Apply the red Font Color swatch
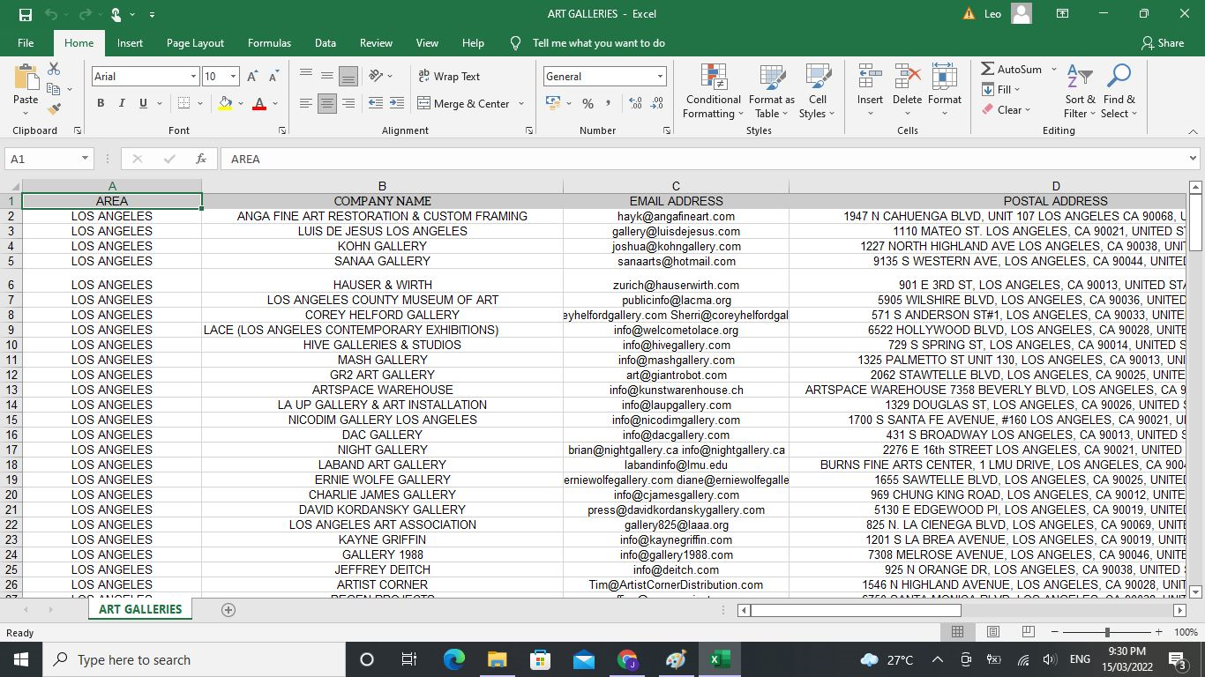This screenshot has width=1205, height=677. [259, 103]
